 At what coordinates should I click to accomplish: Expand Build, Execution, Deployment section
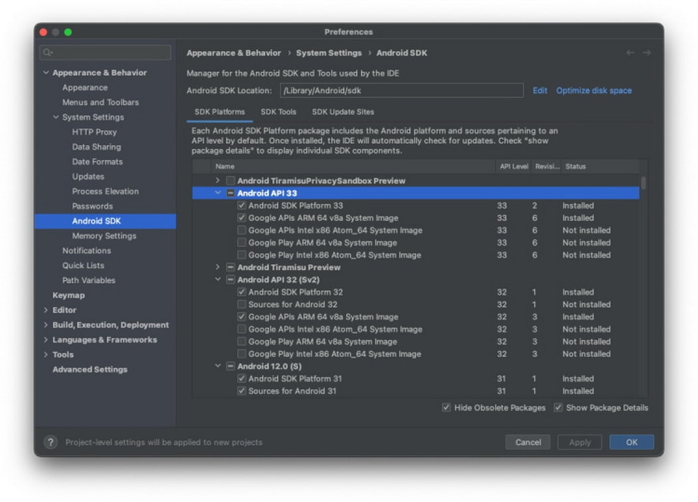tap(46, 324)
